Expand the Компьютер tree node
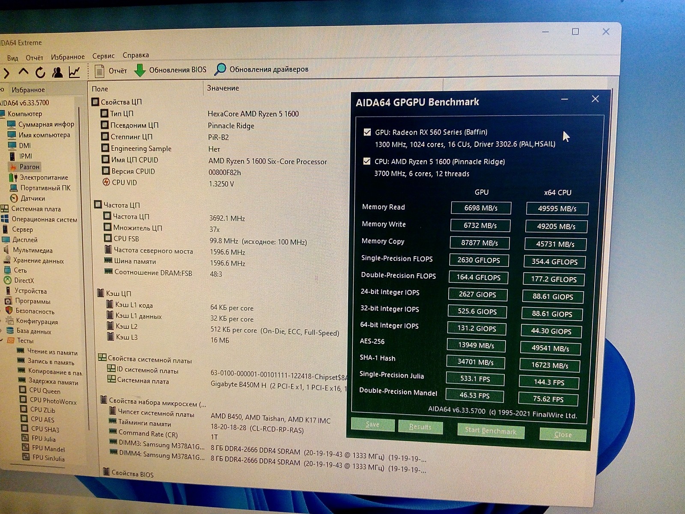Screen dimensions: 685x514 [3, 114]
